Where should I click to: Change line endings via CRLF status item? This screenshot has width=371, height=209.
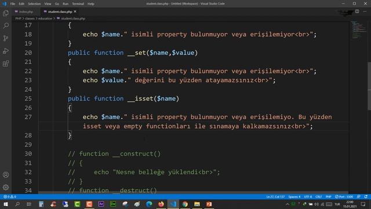(318, 197)
